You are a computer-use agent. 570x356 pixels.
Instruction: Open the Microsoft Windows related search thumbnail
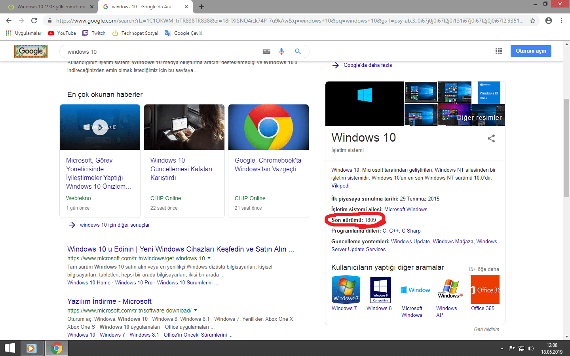[x=416, y=290]
